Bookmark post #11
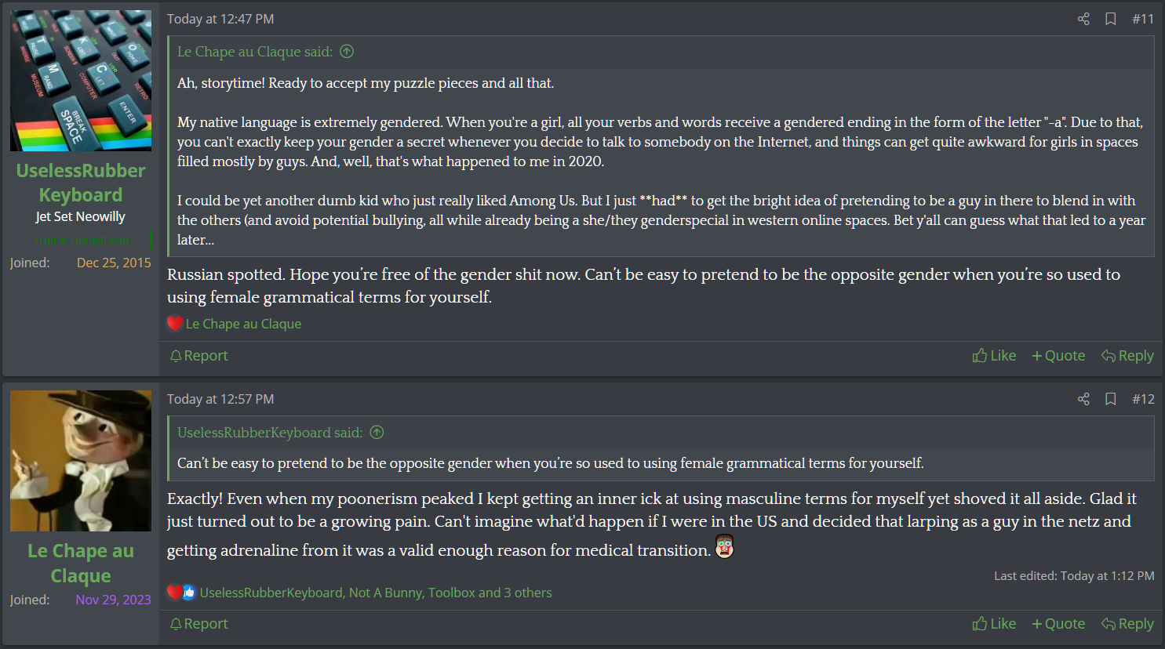 point(1111,19)
